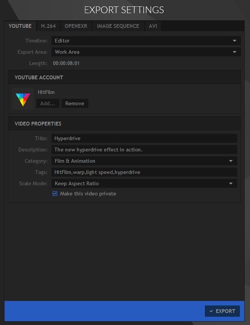Switch to the YouTube export tab

tap(20, 26)
